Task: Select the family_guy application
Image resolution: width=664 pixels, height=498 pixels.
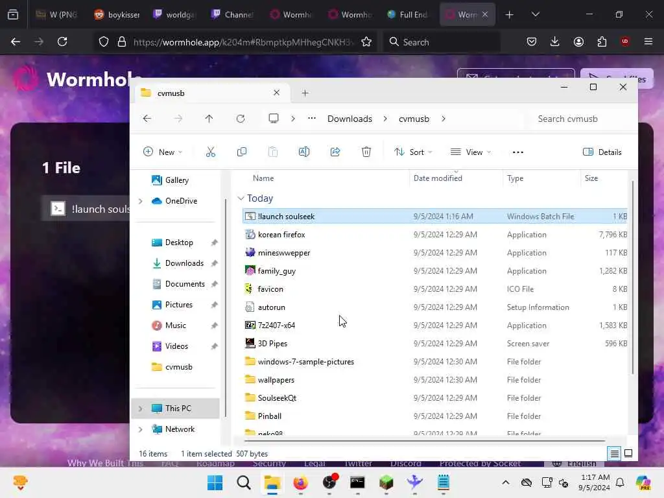Action: [x=434, y=271]
